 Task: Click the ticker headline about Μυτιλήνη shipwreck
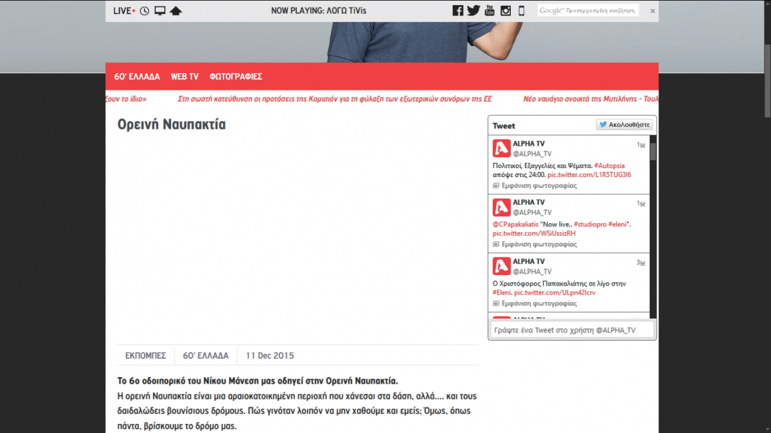591,99
